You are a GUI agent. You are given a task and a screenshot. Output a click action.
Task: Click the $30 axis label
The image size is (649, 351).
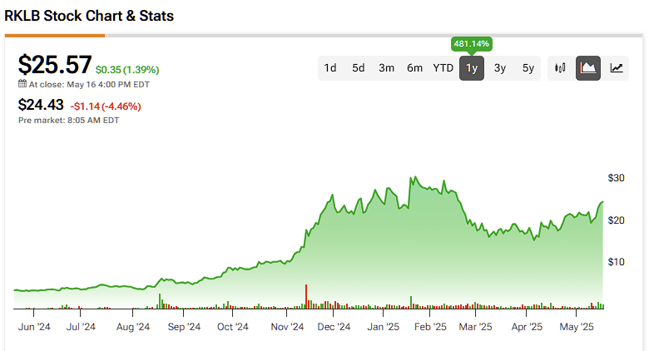pos(616,178)
